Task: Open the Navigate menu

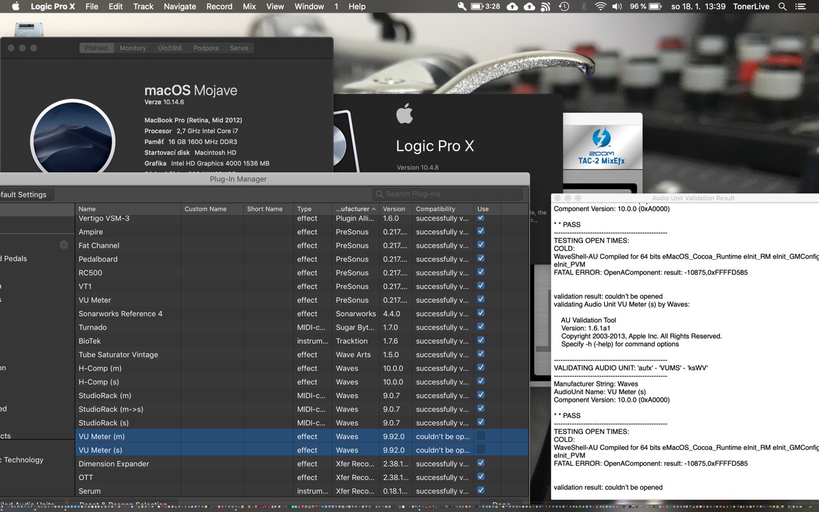Action: 180,6
